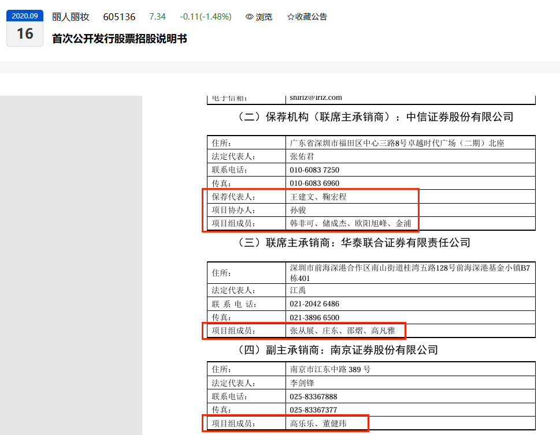Select fax number 010-6083 6960
Image resolution: width=560 pixels, height=435 pixels.
point(314,183)
